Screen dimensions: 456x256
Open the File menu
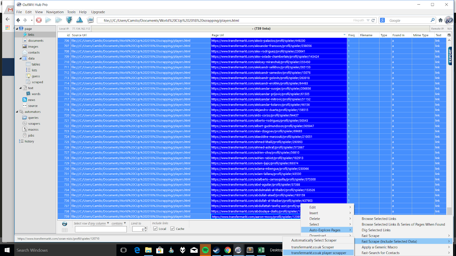tap(19, 12)
